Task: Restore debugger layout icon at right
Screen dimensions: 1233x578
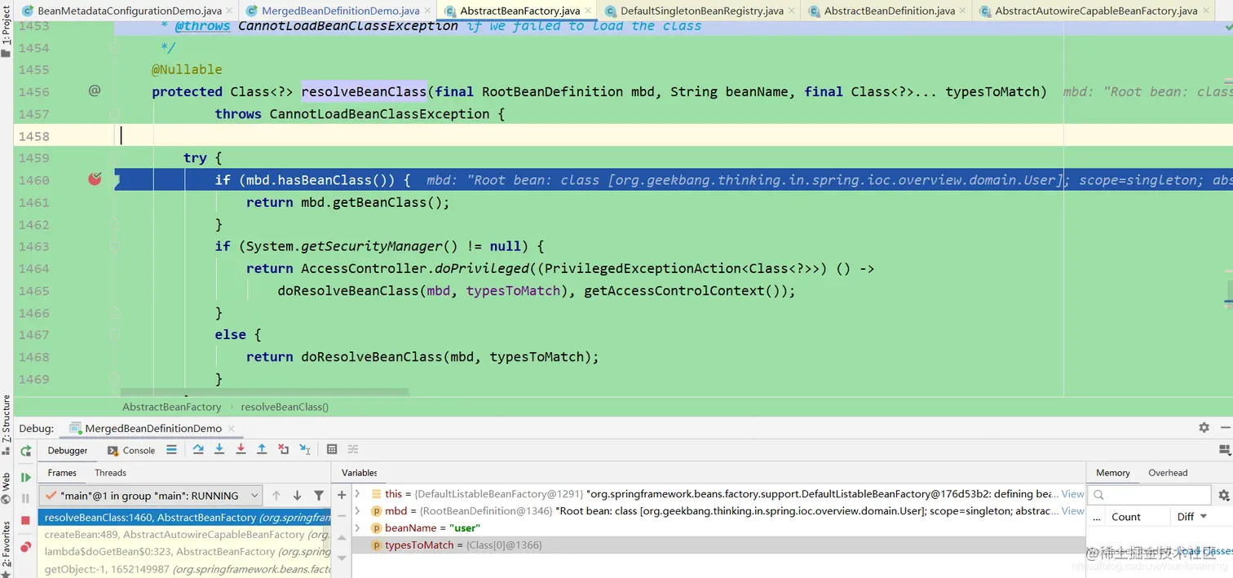Action: click(1224, 449)
